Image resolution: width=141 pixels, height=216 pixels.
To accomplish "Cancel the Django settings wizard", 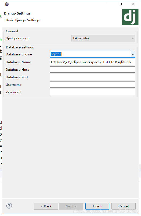I will click(123, 206).
